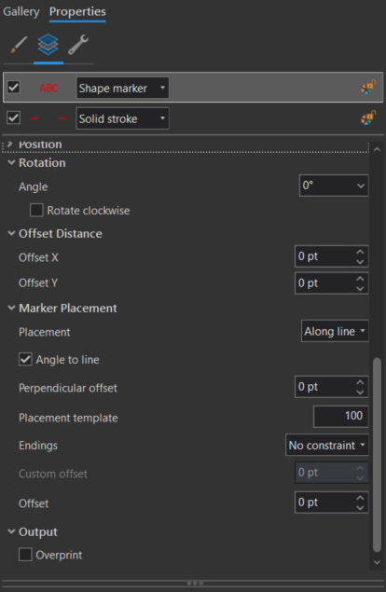Increase the Offset Y value
The height and width of the screenshot is (592, 386).
360,278
